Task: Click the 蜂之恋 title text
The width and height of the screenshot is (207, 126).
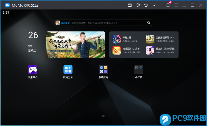Action: 166,49
